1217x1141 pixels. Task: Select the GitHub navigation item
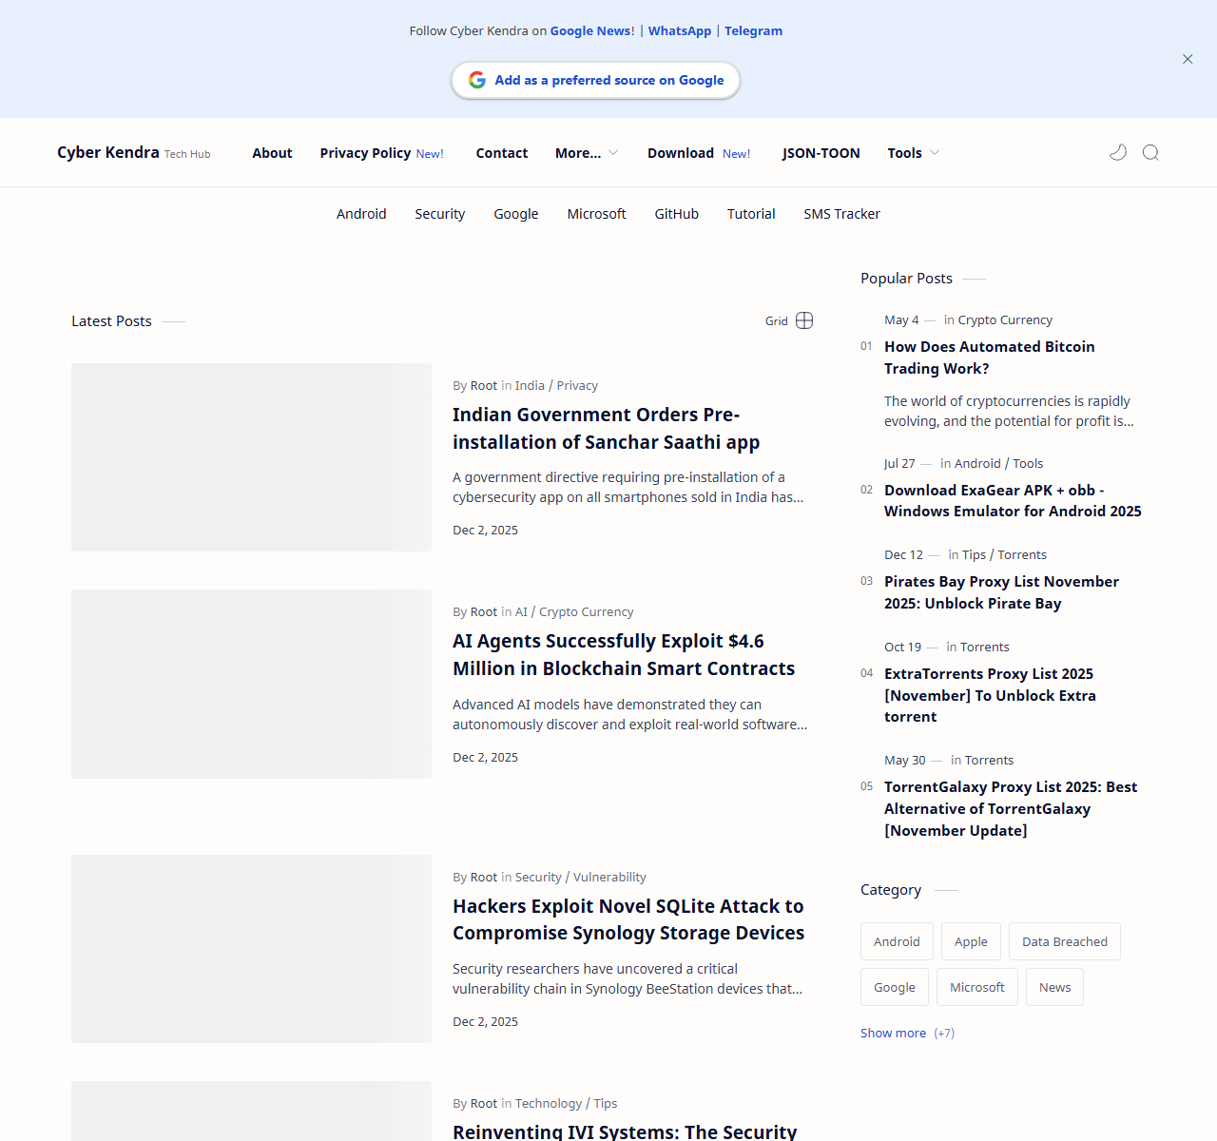pos(676,214)
